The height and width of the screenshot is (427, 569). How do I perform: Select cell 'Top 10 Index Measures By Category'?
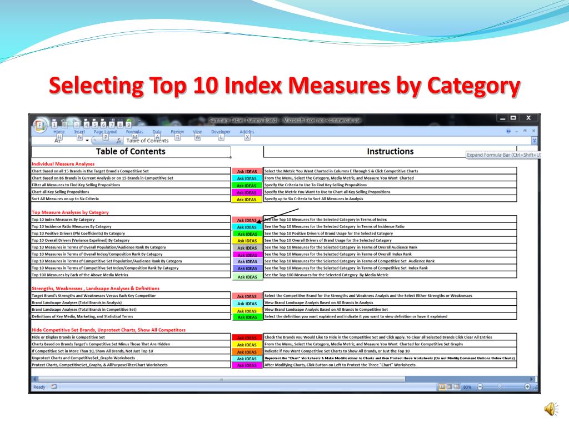pyautogui.click(x=131, y=220)
